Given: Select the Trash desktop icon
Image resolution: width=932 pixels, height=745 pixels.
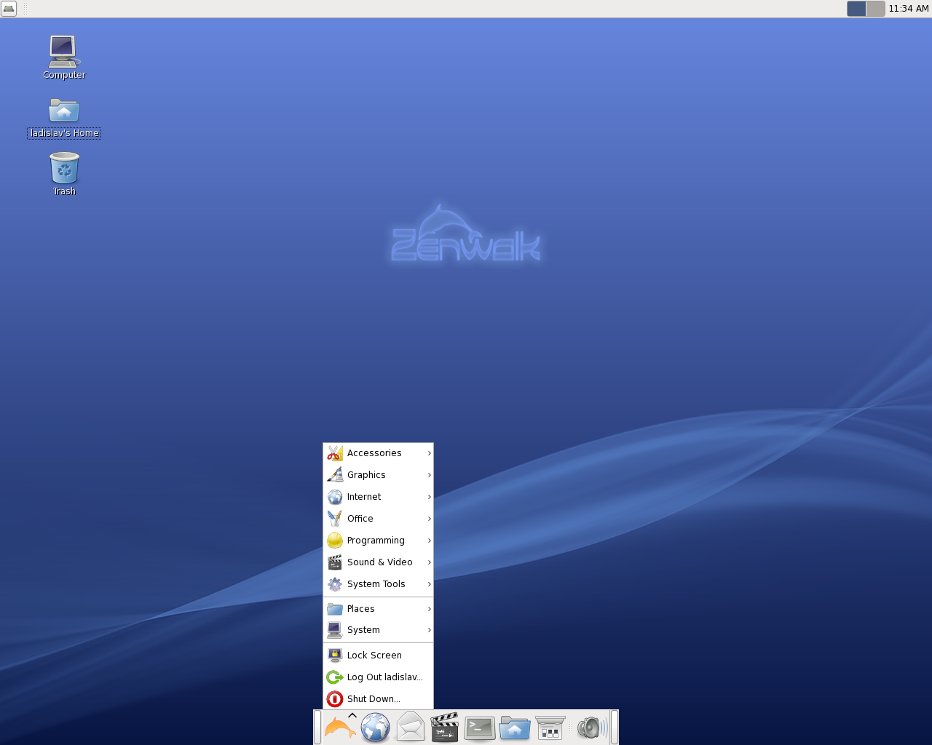Looking at the screenshot, I should (x=64, y=174).
